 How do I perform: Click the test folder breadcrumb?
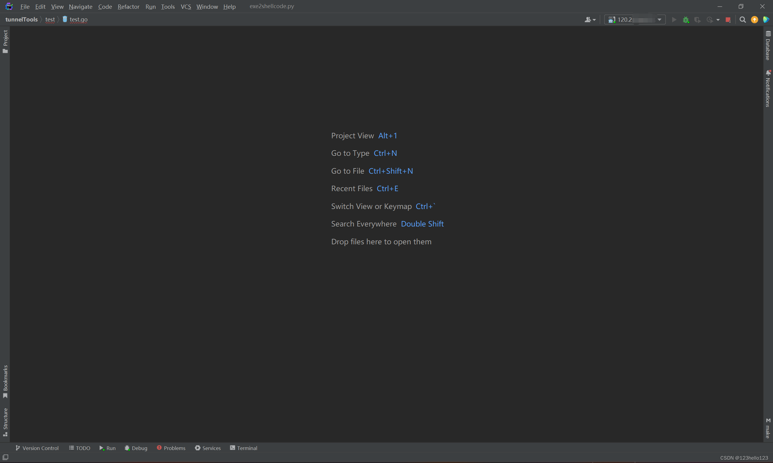[50, 19]
